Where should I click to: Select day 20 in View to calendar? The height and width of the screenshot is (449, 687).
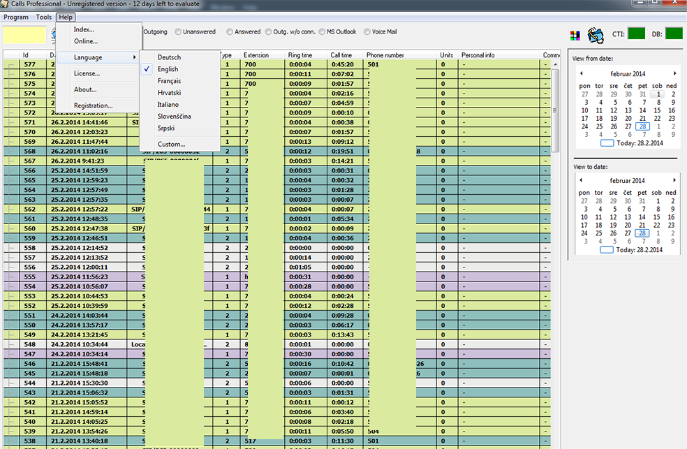tap(628, 225)
